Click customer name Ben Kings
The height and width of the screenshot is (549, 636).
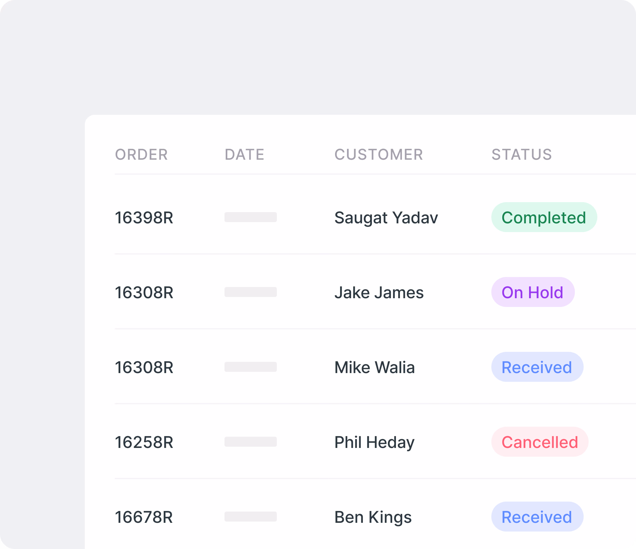(373, 517)
